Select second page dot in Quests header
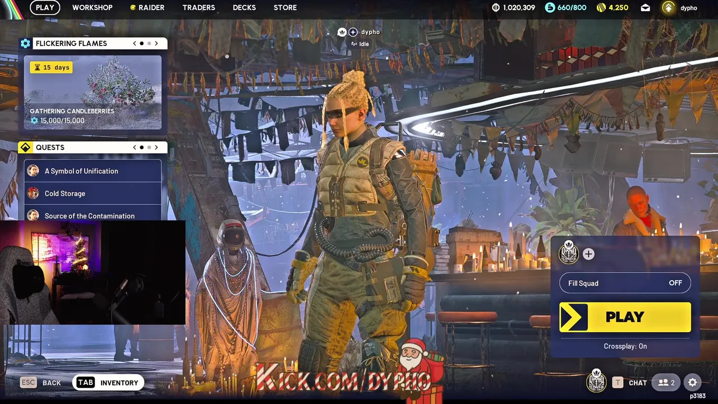 point(149,147)
